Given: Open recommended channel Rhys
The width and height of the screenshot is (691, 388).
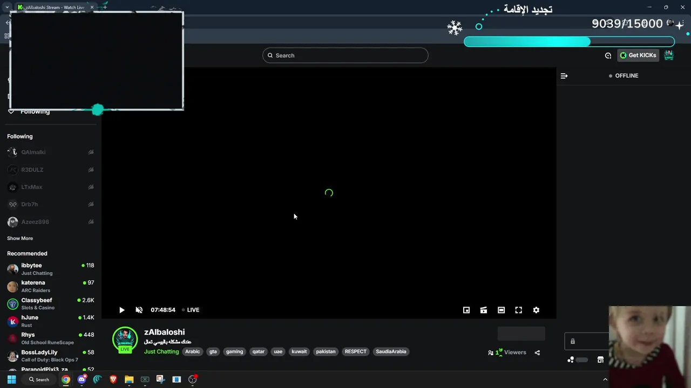Looking at the screenshot, I should pyautogui.click(x=51, y=338).
